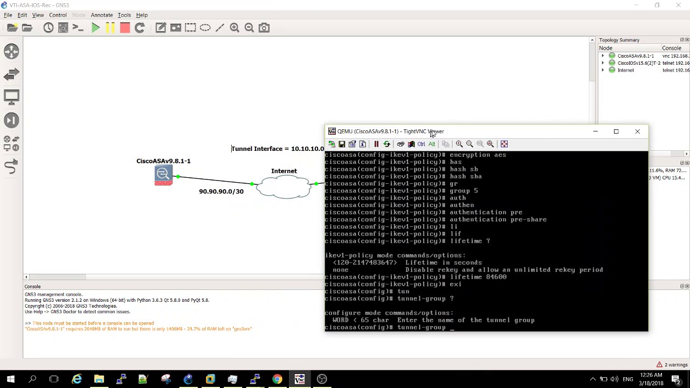Viewport: 690px width, 388px height.
Task: Select the Internet cloud node
Action: (x=284, y=186)
